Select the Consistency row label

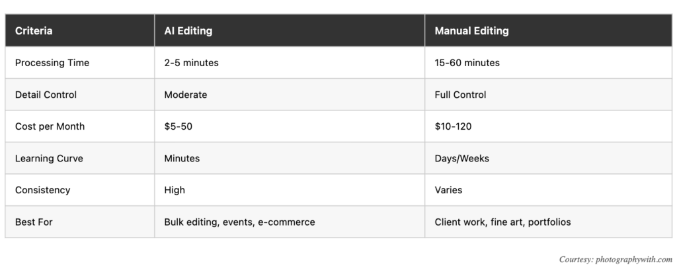[x=42, y=190]
